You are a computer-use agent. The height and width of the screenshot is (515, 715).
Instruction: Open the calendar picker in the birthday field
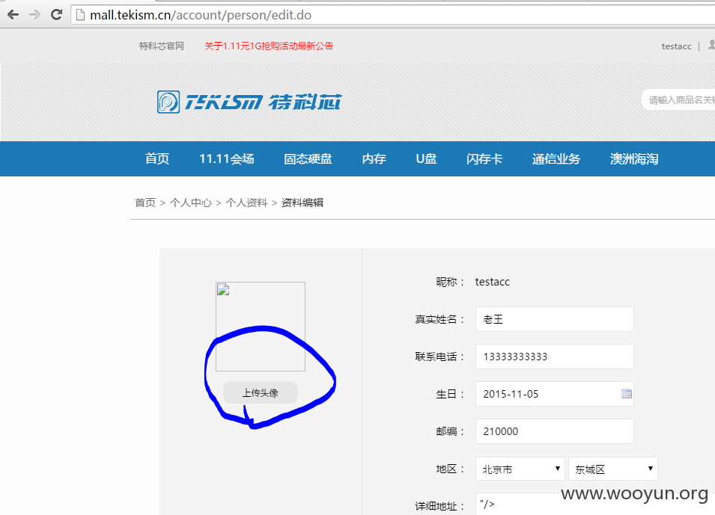click(x=627, y=394)
